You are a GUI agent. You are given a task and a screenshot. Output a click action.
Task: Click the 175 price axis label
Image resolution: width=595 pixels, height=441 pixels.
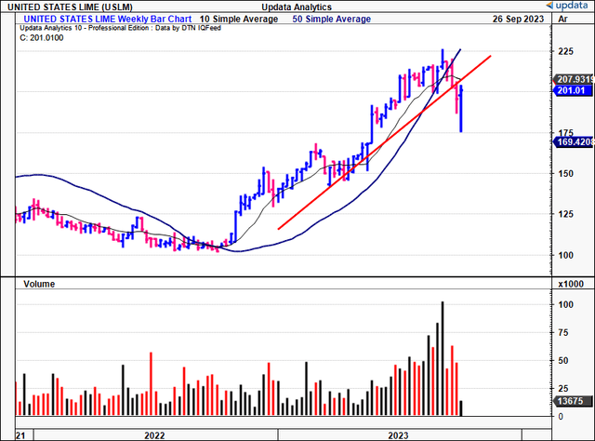[565, 132]
